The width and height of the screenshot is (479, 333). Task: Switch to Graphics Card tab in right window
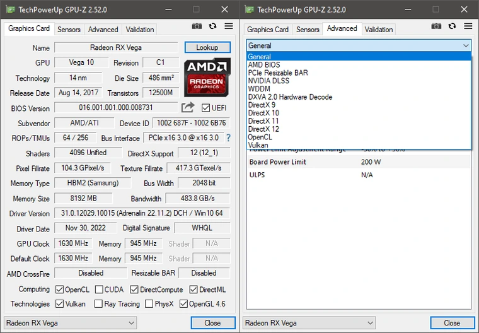click(x=268, y=30)
